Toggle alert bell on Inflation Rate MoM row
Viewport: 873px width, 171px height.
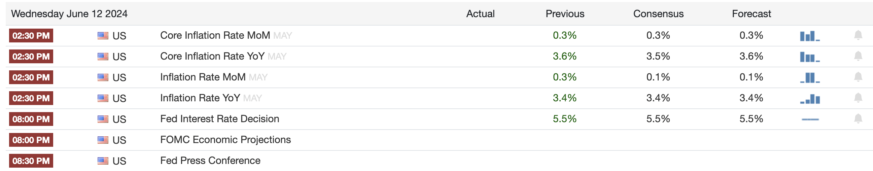point(858,77)
